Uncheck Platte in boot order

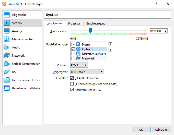[73, 44]
